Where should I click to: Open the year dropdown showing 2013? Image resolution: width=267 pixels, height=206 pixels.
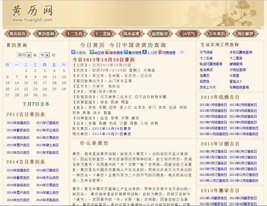pyautogui.click(x=24, y=55)
